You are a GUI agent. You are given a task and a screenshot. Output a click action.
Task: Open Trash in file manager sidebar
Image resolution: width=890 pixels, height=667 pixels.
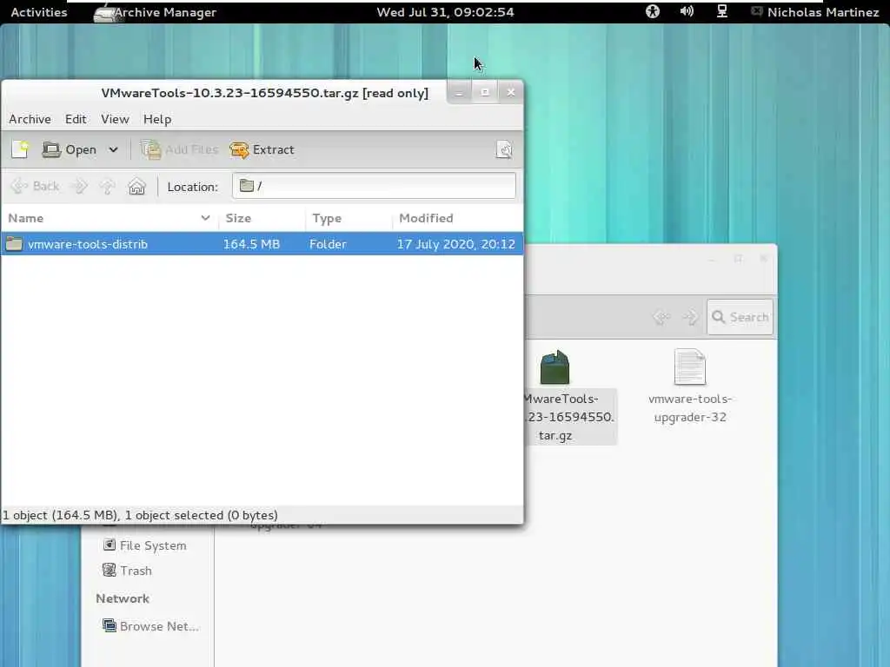pyautogui.click(x=136, y=571)
